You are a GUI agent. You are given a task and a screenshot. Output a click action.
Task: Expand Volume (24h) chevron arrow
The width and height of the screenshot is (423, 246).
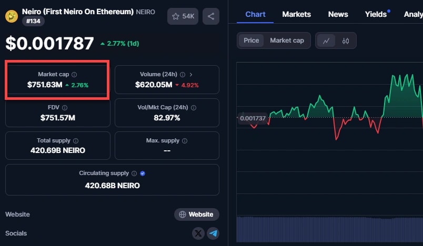pyautogui.click(x=191, y=75)
